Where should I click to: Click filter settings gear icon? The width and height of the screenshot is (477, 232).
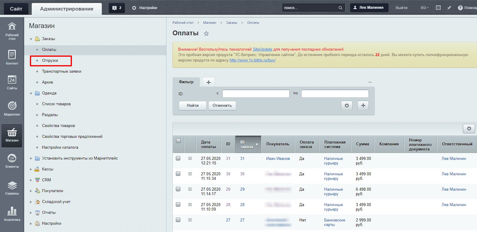[x=346, y=106]
